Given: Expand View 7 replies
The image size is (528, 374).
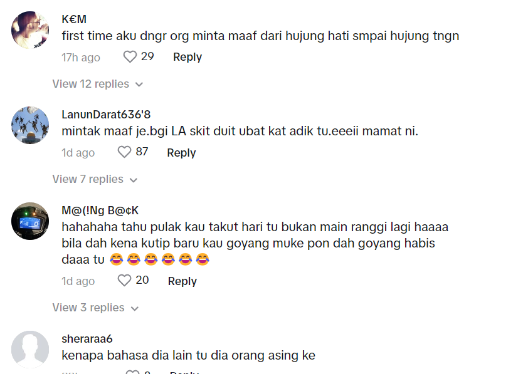Looking at the screenshot, I should [x=95, y=179].
